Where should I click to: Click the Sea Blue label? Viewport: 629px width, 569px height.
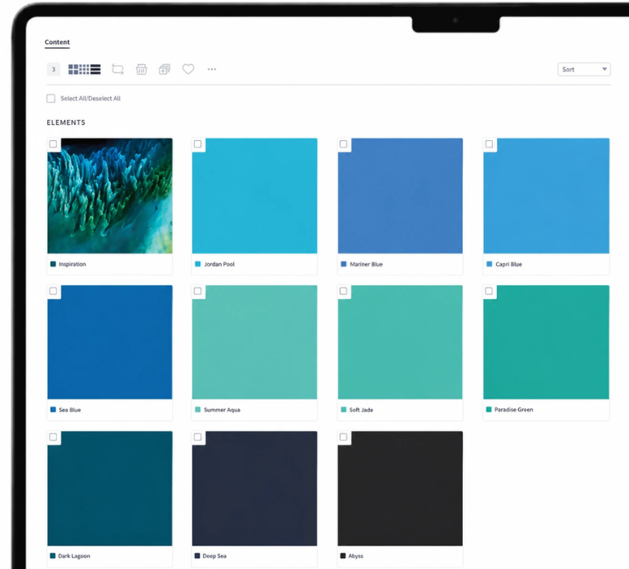(x=70, y=410)
